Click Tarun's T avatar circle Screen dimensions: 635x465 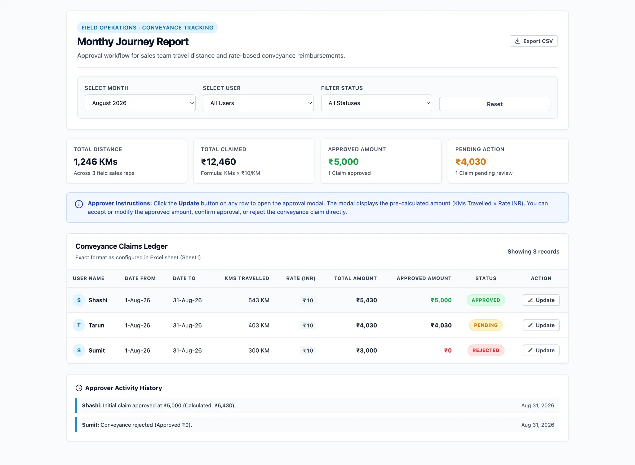tap(79, 325)
